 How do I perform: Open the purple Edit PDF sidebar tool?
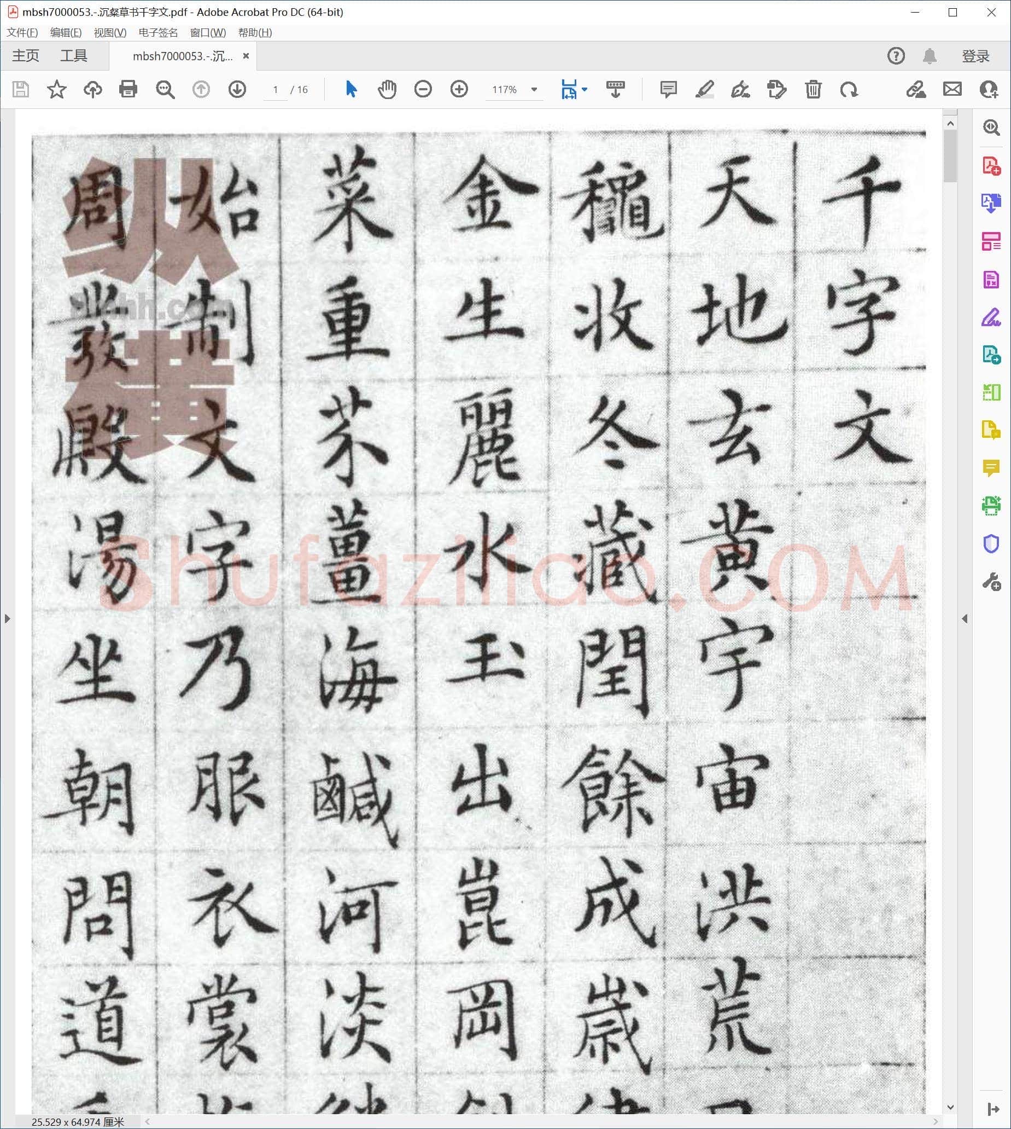pos(991,280)
